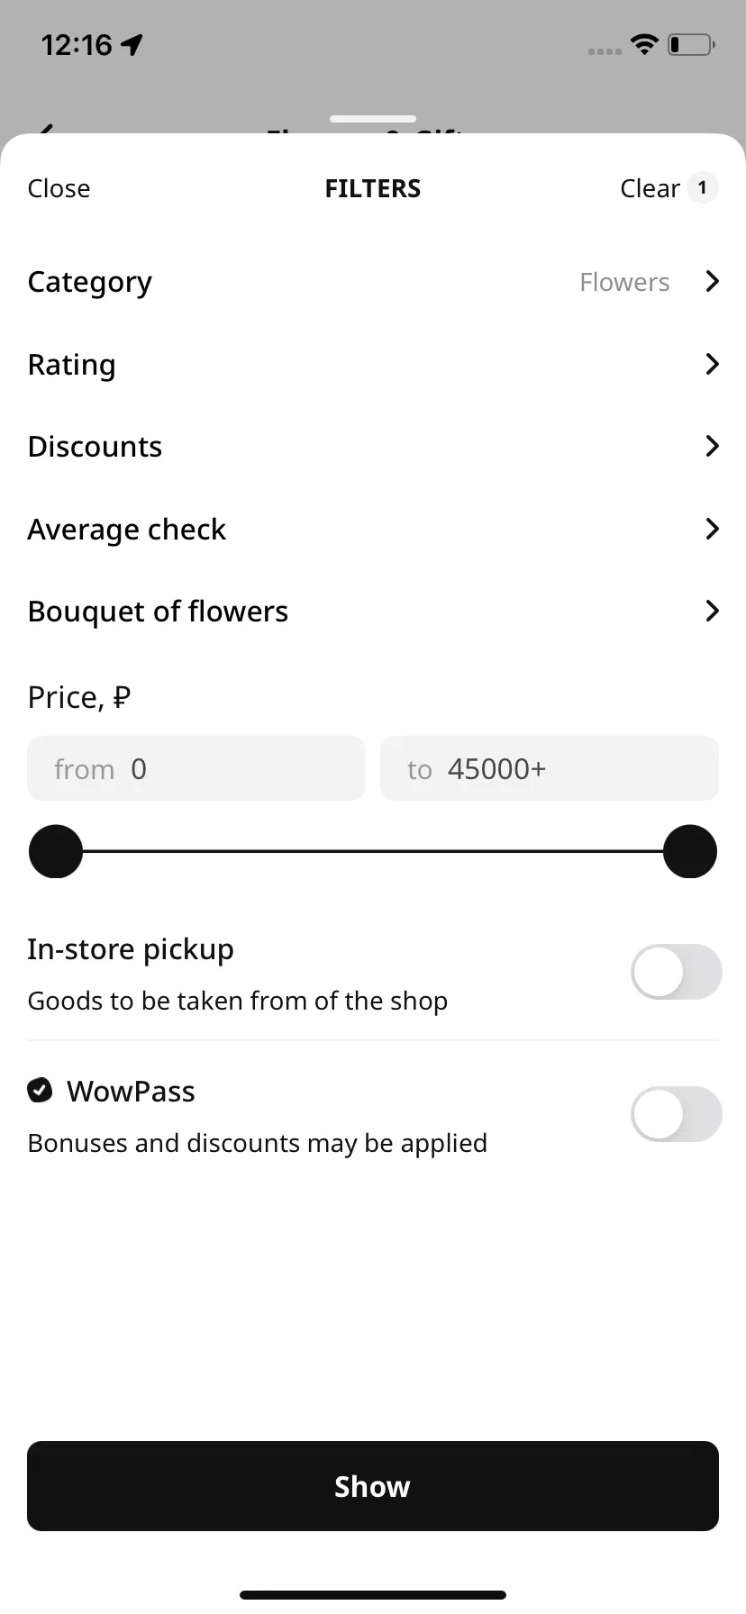Enable the In-store pickup switch
The image size is (746, 1614).
click(x=677, y=972)
